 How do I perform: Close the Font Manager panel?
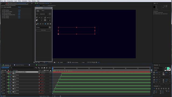pyautogui.click(x=51, y=8)
